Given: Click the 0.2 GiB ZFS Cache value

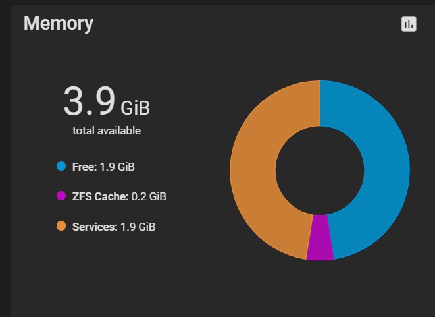Looking at the screenshot, I should coord(143,196).
